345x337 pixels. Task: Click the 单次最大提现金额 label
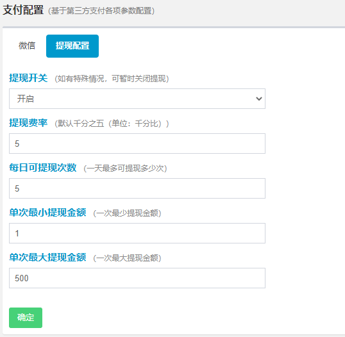pyautogui.click(x=47, y=258)
